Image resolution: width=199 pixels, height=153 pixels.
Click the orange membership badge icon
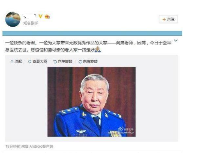pos(47,16)
